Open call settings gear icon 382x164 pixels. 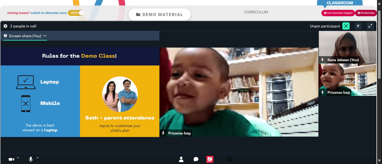(5, 26)
